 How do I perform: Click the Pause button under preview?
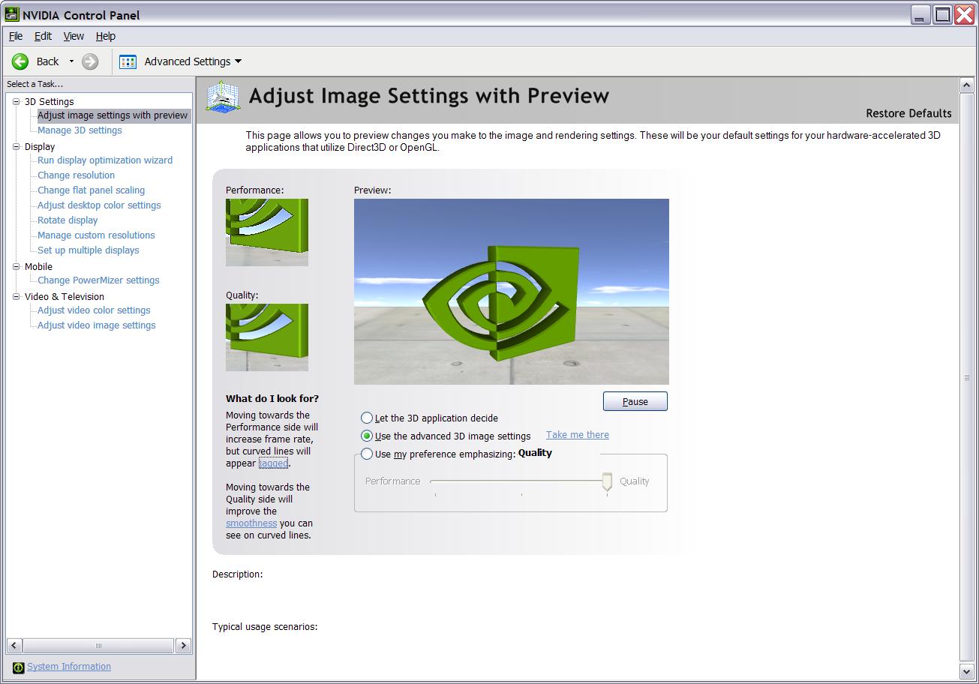pyautogui.click(x=635, y=401)
